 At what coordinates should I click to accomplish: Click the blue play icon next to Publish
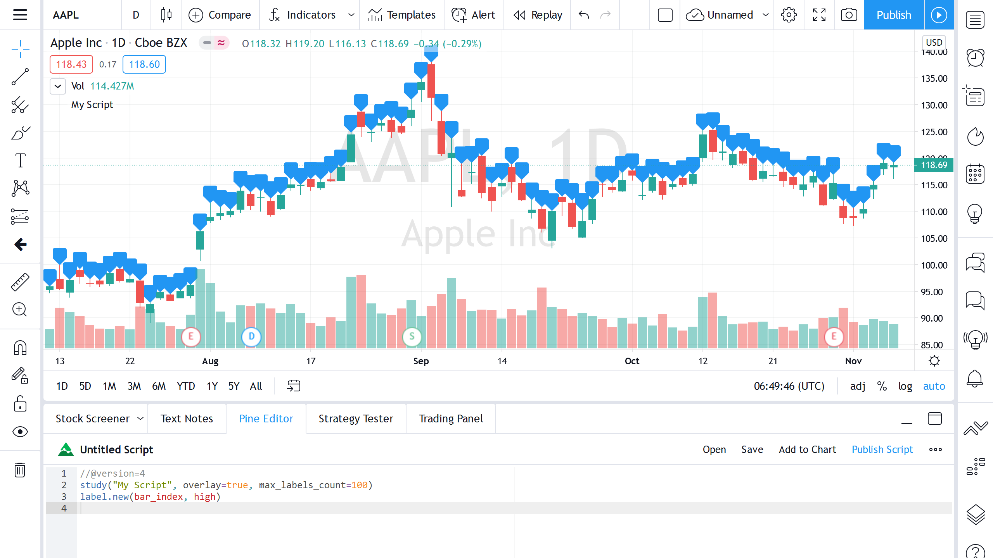coord(939,15)
